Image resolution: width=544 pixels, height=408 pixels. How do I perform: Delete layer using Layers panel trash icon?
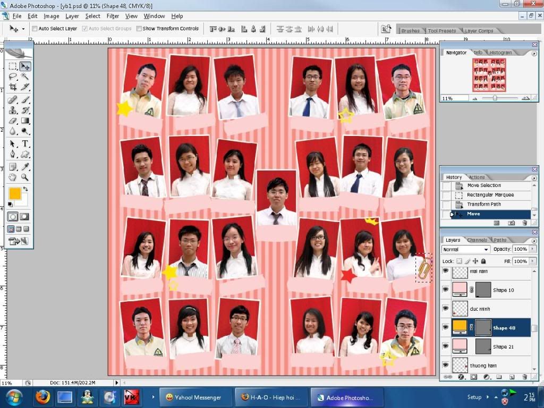click(525, 377)
